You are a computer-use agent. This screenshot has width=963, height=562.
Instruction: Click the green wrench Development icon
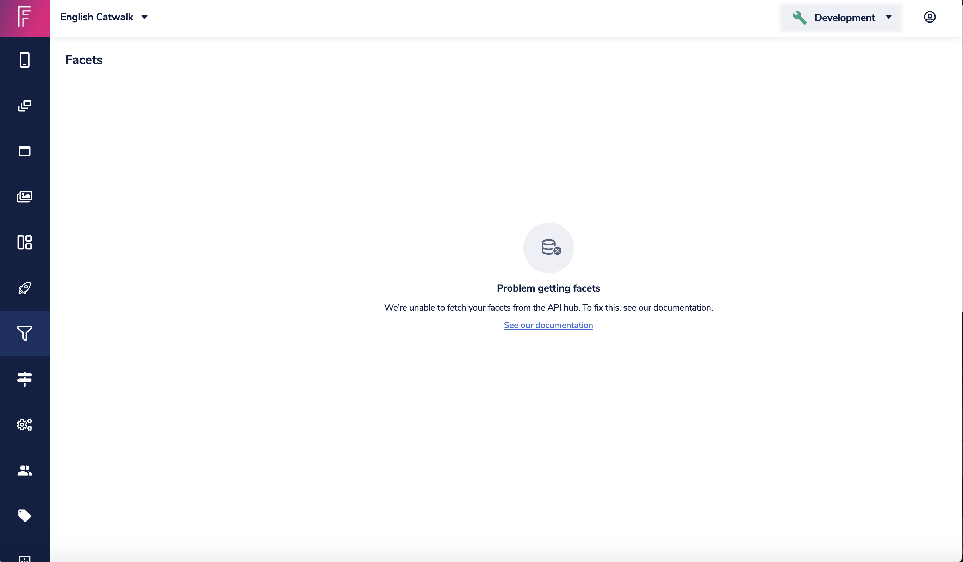(x=799, y=18)
